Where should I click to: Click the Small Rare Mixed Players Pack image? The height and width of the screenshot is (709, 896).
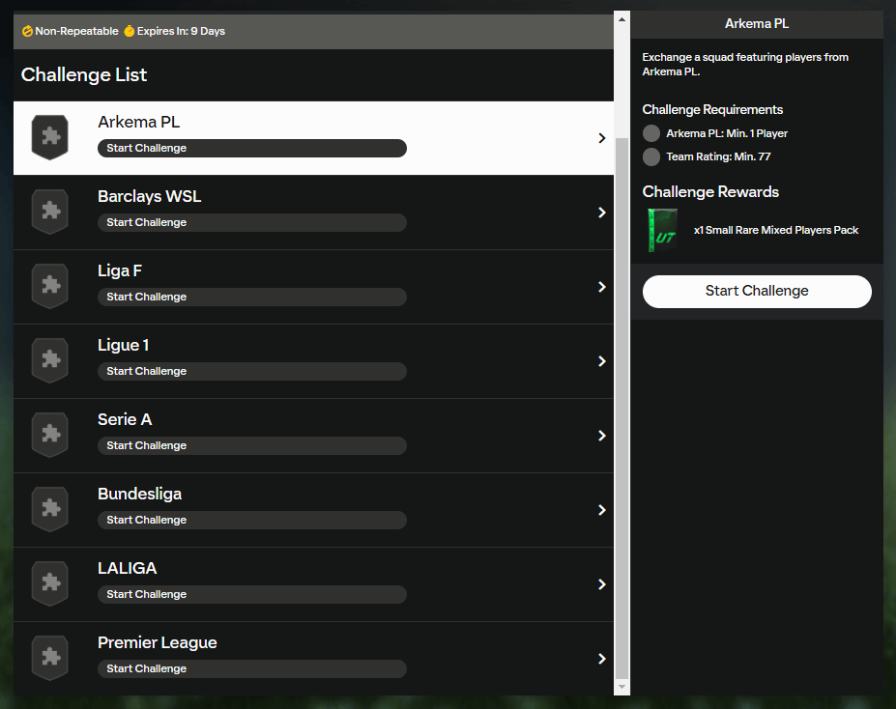pyautogui.click(x=663, y=231)
